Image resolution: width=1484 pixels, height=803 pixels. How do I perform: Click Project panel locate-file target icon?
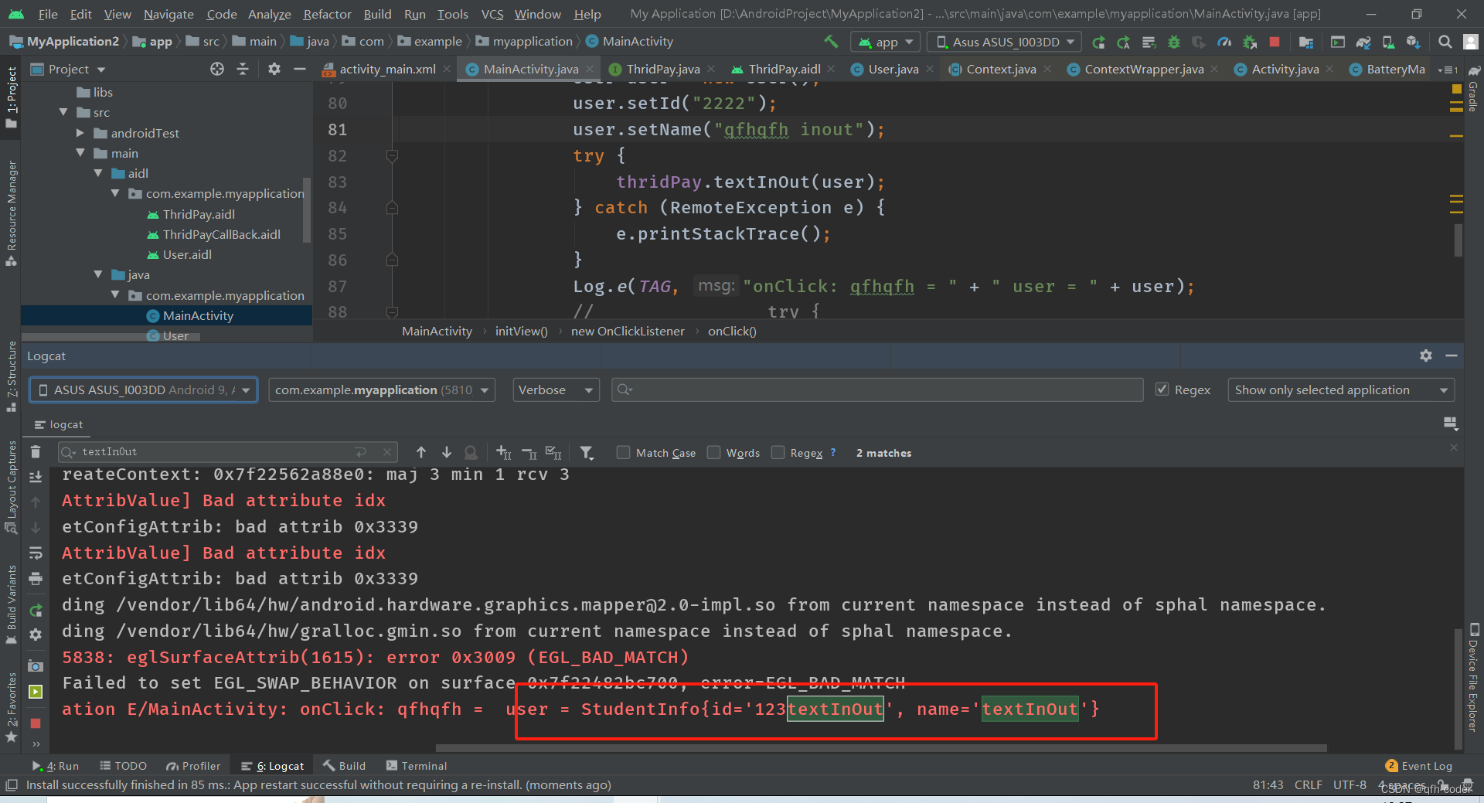217,69
